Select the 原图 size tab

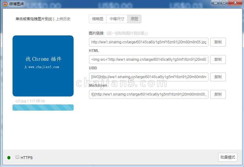[x=134, y=19]
